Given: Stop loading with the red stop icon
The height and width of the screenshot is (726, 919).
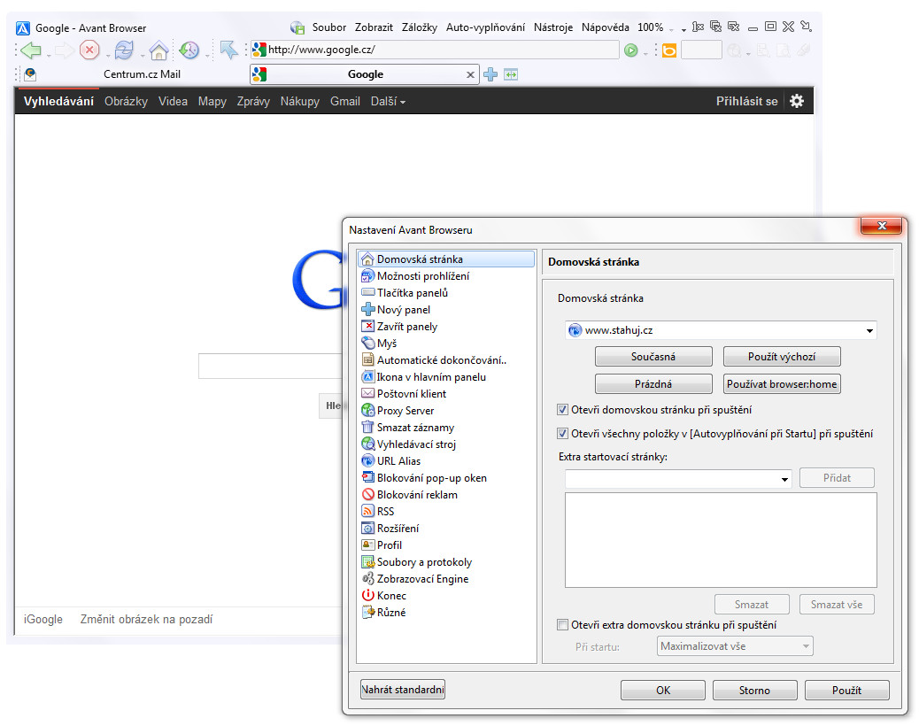Looking at the screenshot, I should [x=89, y=50].
